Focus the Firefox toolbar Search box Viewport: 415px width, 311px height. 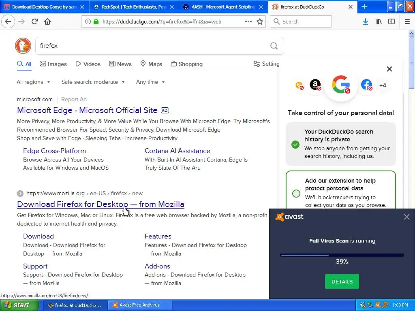(301, 21)
